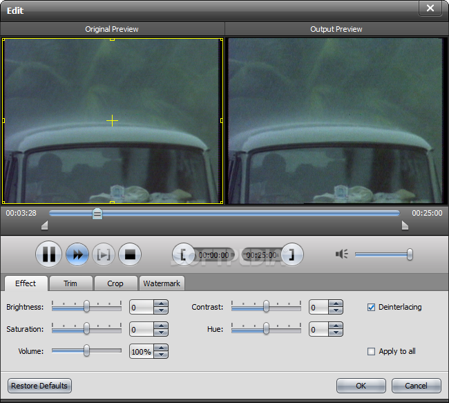The image size is (449, 403).
Task: Increase Brightness with up arrow
Action: [x=161, y=304]
